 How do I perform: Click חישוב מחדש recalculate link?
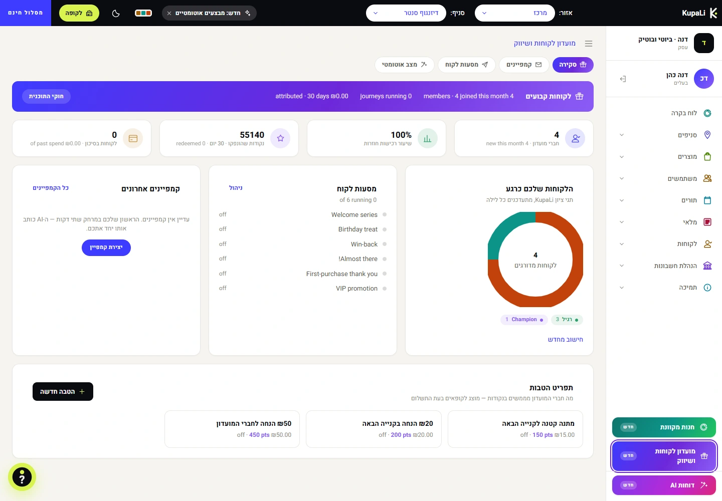coord(566,340)
